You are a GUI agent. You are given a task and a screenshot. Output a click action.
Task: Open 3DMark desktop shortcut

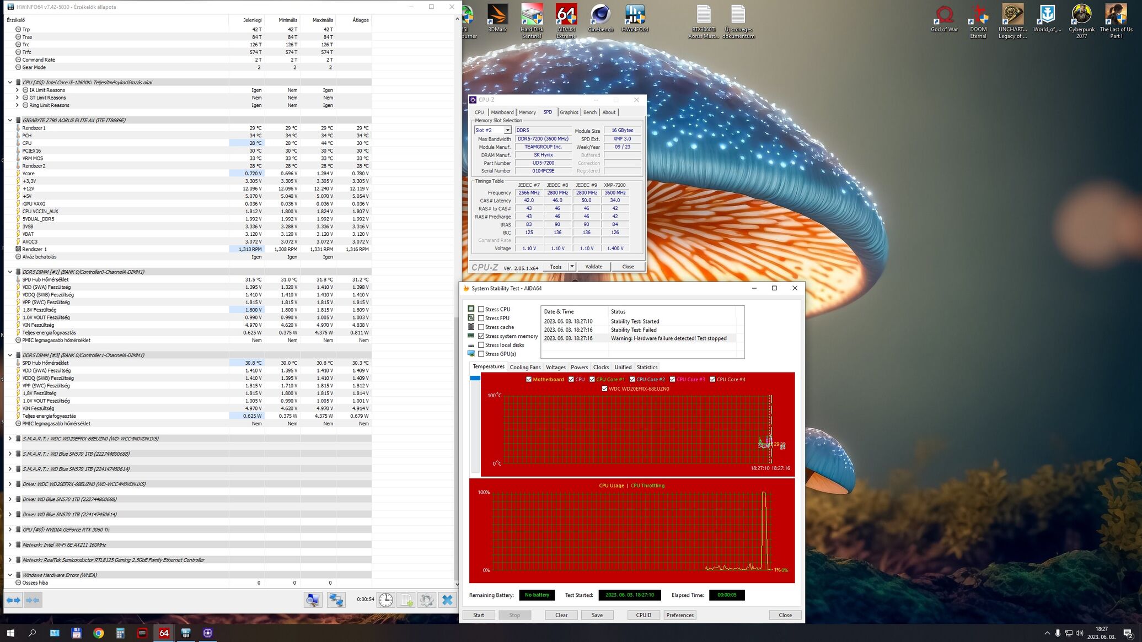tap(497, 19)
